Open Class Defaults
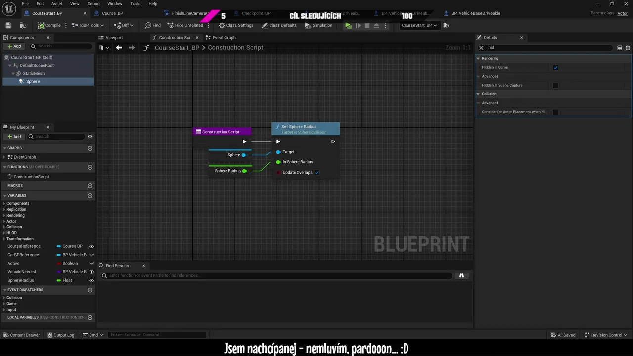This screenshot has width=633, height=356. click(279, 25)
